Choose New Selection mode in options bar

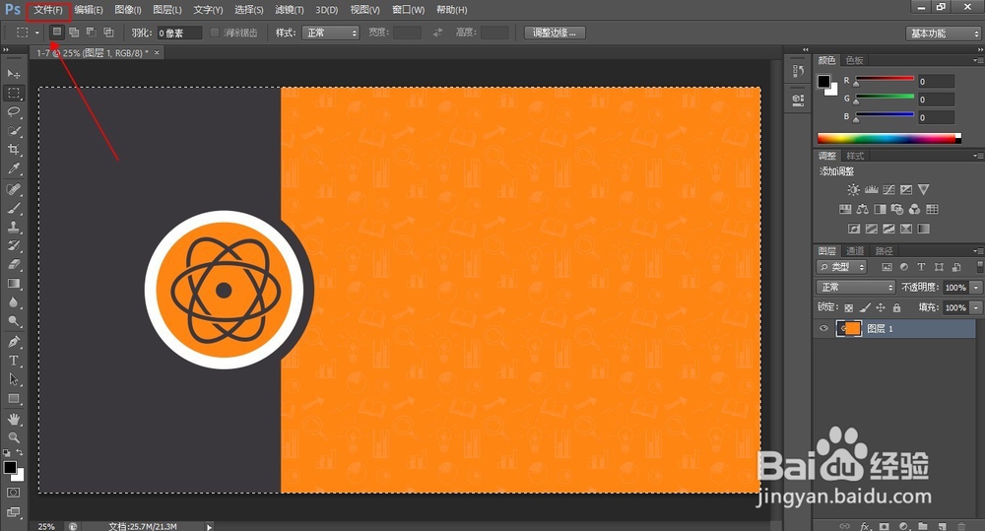56,32
